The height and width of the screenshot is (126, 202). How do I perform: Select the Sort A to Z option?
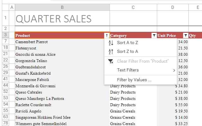pos(128,43)
